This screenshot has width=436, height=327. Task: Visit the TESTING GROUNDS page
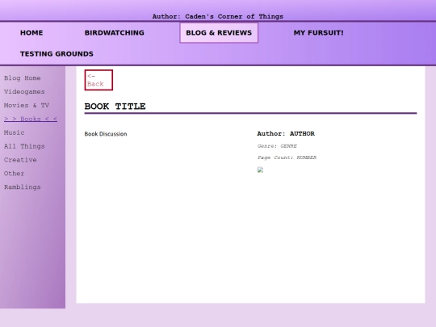tap(57, 54)
